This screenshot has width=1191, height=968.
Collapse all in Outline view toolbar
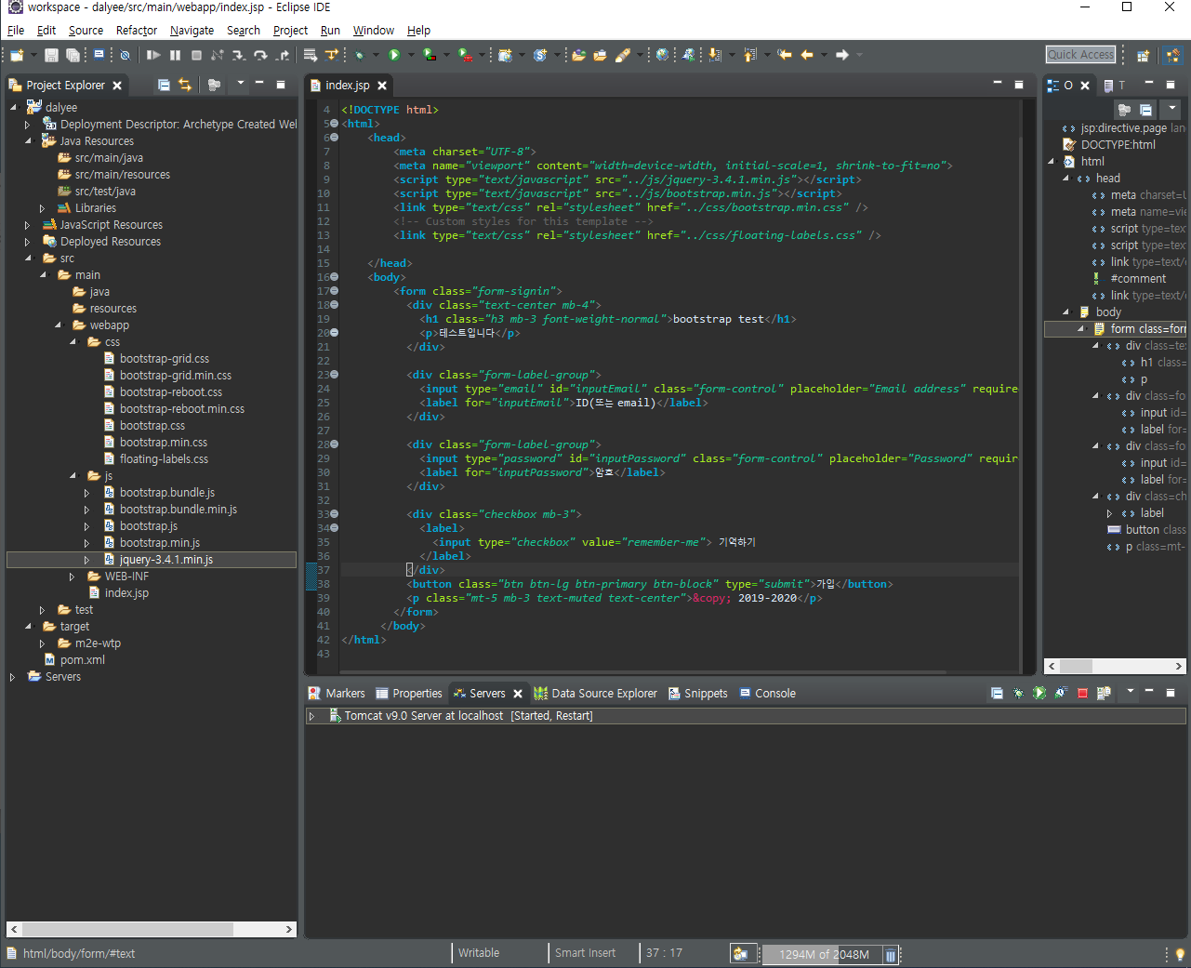click(x=1145, y=109)
